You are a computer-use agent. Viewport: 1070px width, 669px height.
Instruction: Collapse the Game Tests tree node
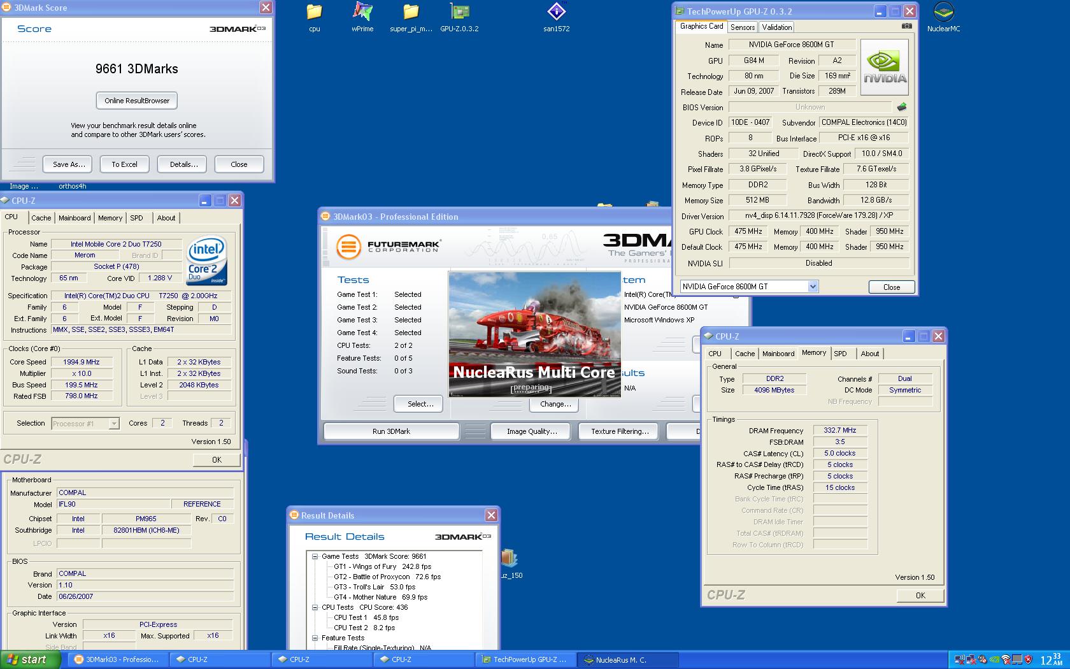click(x=315, y=556)
